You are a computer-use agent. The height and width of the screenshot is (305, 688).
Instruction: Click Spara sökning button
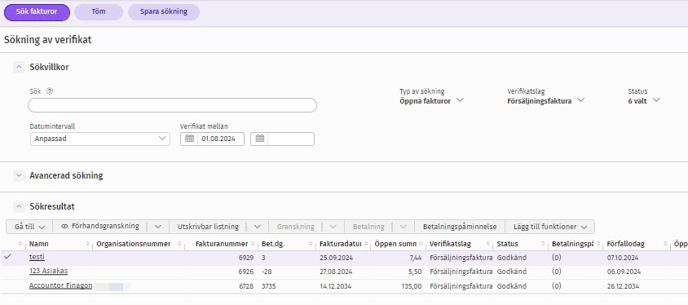(x=164, y=12)
